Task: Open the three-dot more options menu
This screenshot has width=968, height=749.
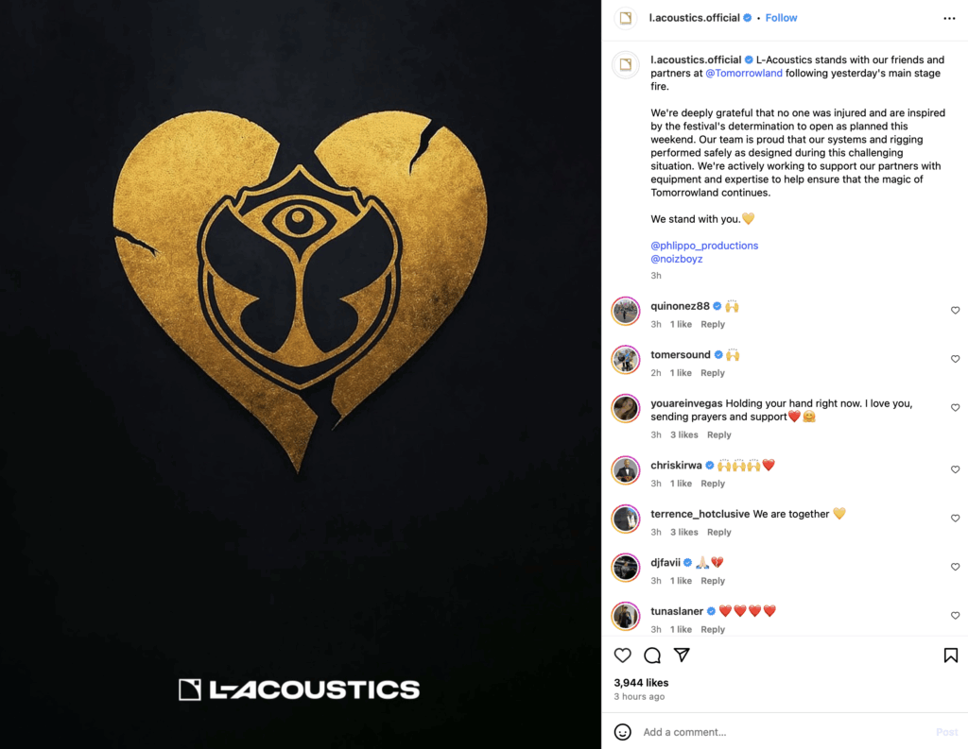Action: pyautogui.click(x=949, y=19)
